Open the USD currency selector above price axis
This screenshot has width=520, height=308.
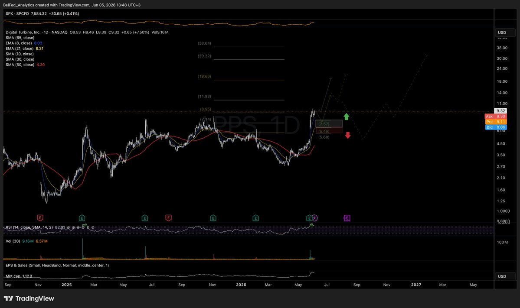click(505, 32)
